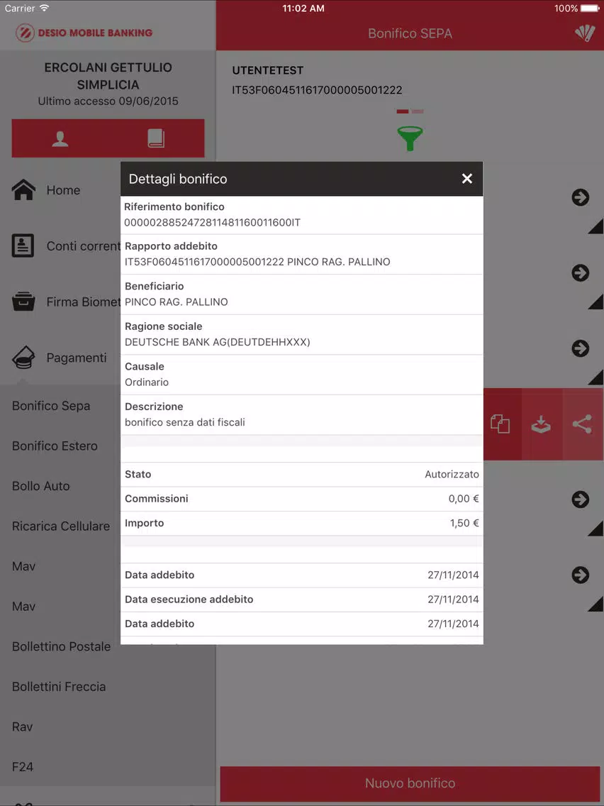Open the first transfer arrow icon
The image size is (604, 806).
[581, 197]
